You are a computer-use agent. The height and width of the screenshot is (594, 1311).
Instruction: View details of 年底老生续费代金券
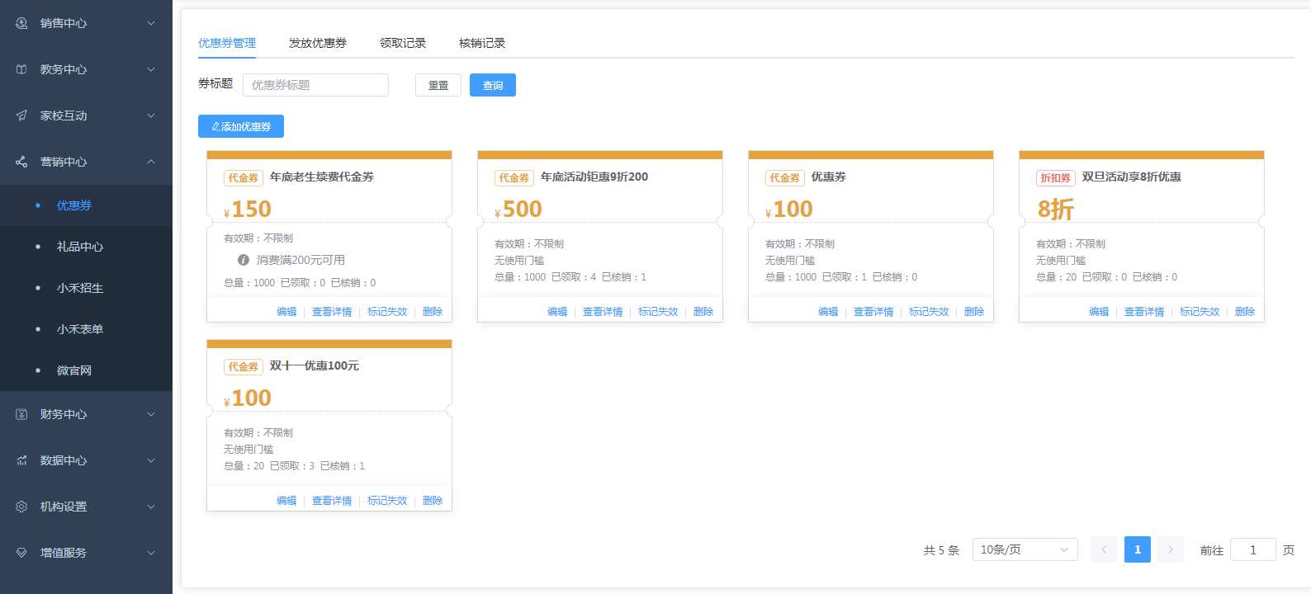point(332,312)
